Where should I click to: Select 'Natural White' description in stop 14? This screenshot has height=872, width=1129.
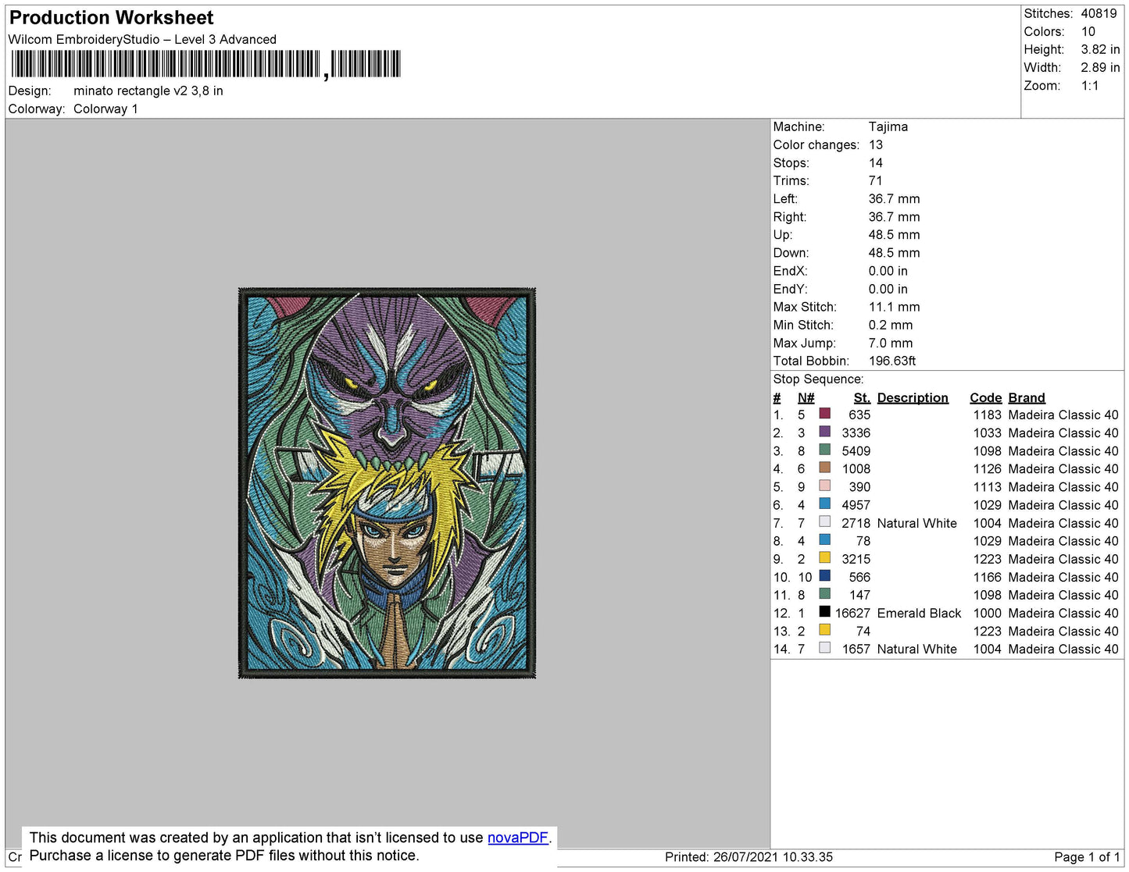click(x=916, y=650)
